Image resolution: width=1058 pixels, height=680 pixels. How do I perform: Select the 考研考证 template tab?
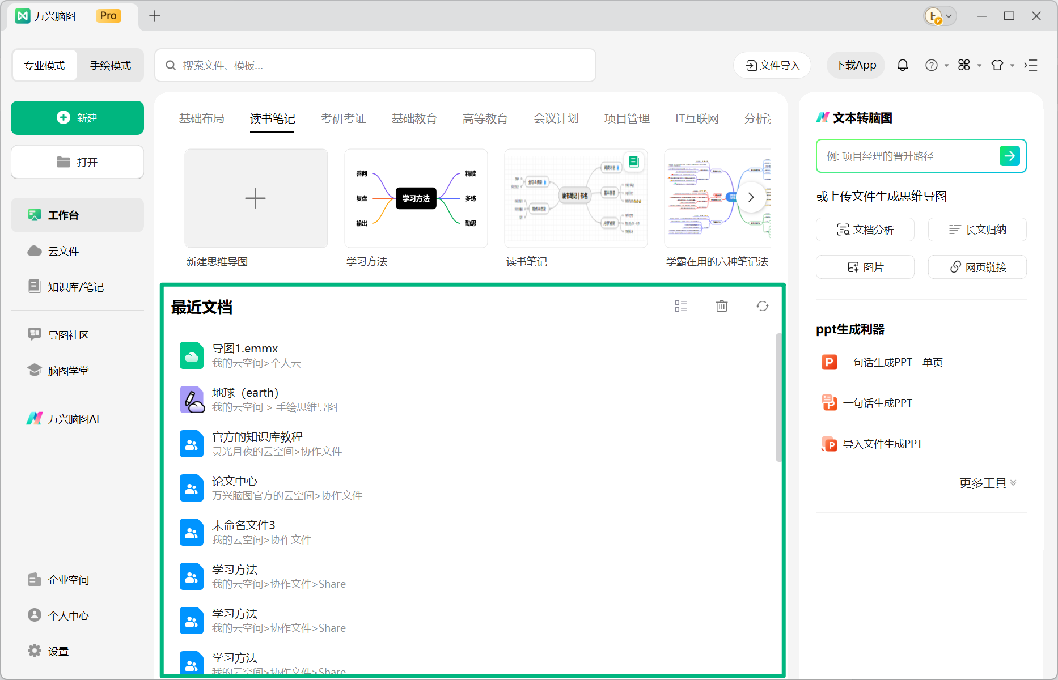pos(344,118)
